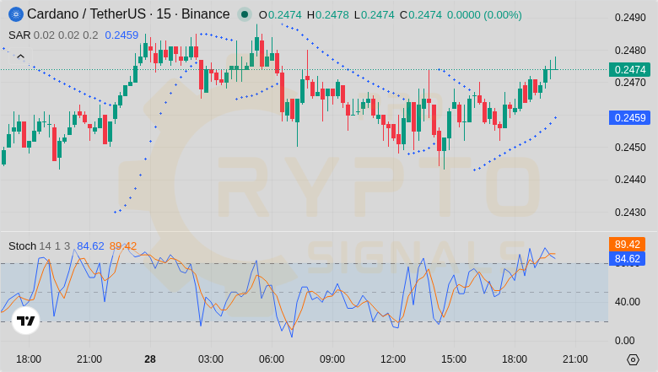Open chart settings hexagon gear icon
Viewport: 658px width, 372px height.
pos(633,359)
